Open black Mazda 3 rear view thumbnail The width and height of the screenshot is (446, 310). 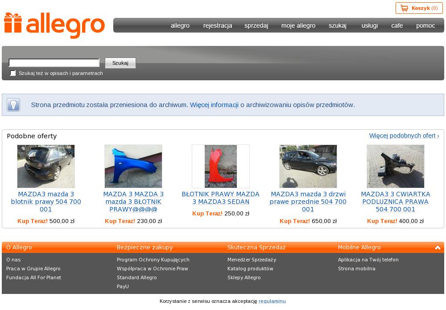pos(46,166)
